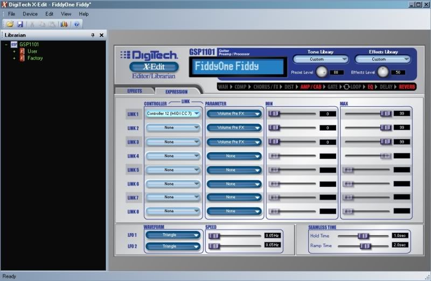Click the LFO 1 speed slider handle
The image size is (431, 281).
214,236
